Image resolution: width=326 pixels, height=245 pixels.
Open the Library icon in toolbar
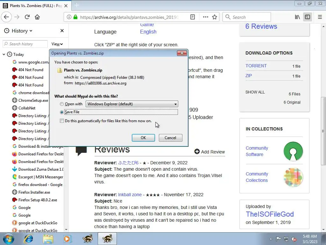coord(298,17)
